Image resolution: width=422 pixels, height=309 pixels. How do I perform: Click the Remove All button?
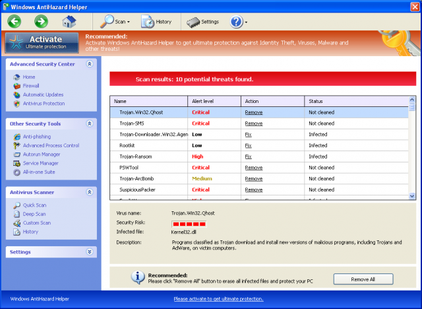pos(363,279)
